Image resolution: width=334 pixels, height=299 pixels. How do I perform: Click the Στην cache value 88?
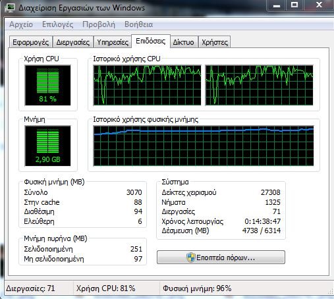(138, 202)
